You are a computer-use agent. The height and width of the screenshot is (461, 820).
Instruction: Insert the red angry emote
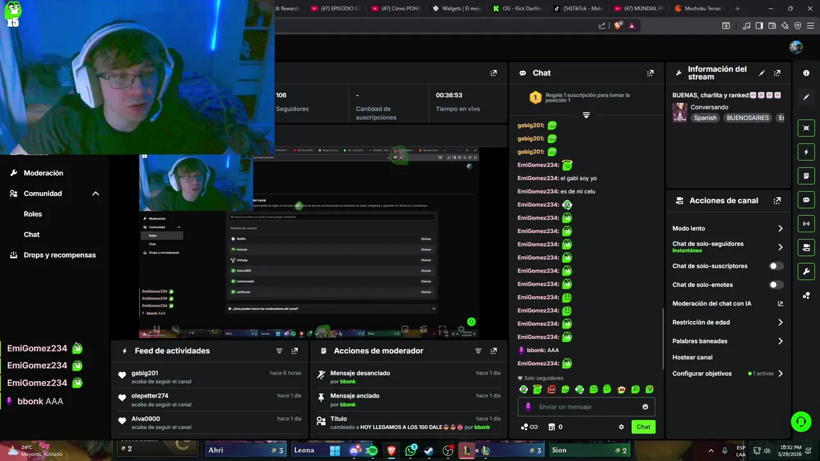552,389
